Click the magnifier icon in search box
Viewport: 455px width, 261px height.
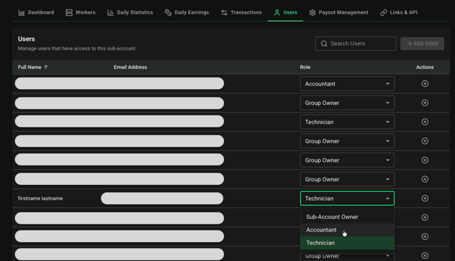pos(324,43)
